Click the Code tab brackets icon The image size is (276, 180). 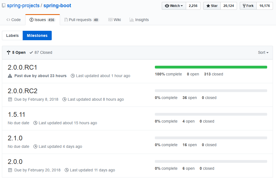[8, 20]
